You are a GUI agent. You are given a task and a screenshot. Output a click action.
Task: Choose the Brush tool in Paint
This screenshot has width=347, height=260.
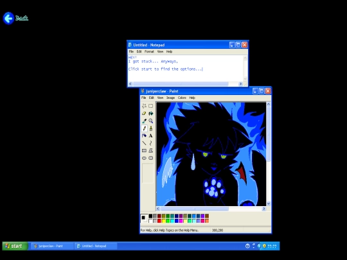coord(151,128)
